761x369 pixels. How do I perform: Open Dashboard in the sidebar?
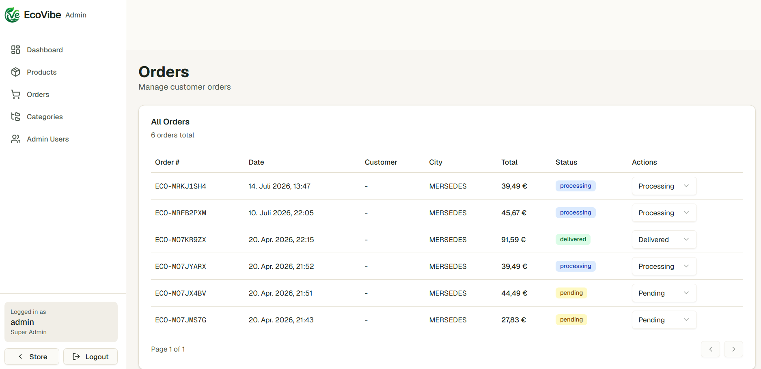click(x=63, y=50)
